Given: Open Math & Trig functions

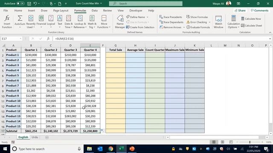Looking at the screenshot, I should pos(92,22).
